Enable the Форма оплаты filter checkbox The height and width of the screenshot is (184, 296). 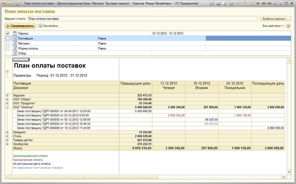point(8,48)
